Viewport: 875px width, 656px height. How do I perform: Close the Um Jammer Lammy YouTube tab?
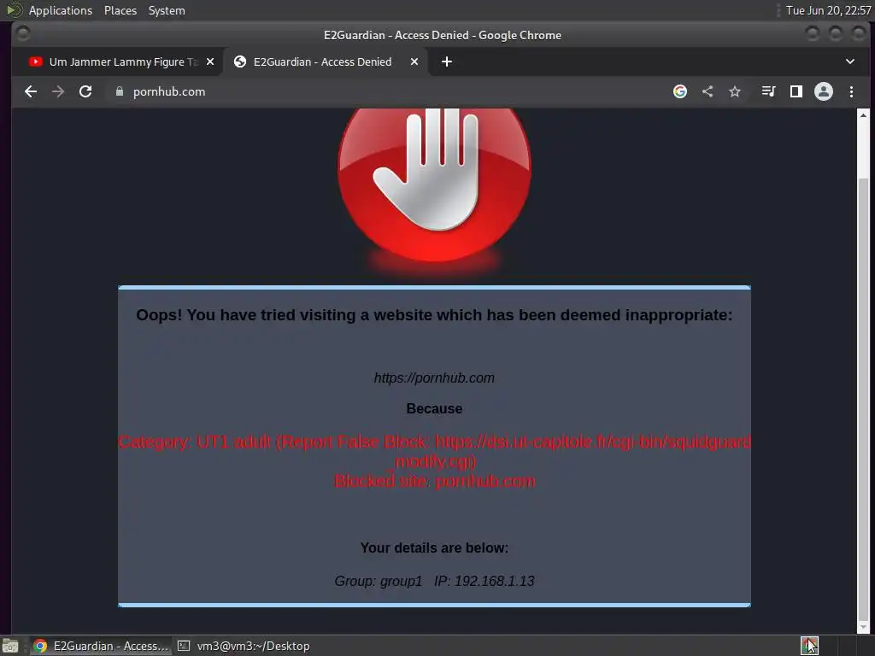210,61
